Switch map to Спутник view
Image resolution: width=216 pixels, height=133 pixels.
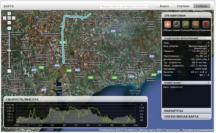tap(183, 6)
